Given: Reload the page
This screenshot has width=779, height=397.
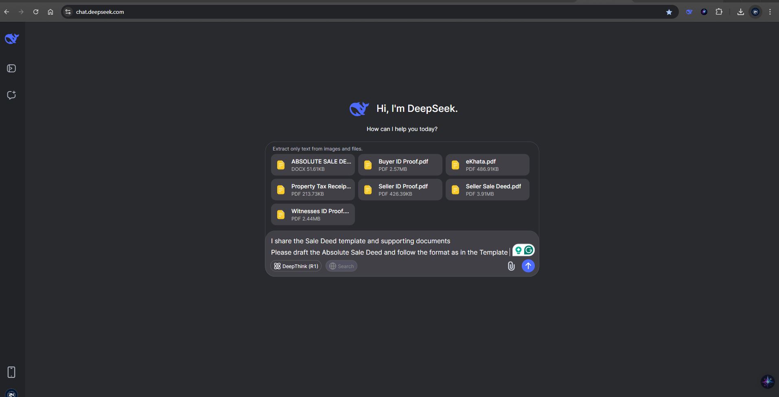Looking at the screenshot, I should coord(36,12).
